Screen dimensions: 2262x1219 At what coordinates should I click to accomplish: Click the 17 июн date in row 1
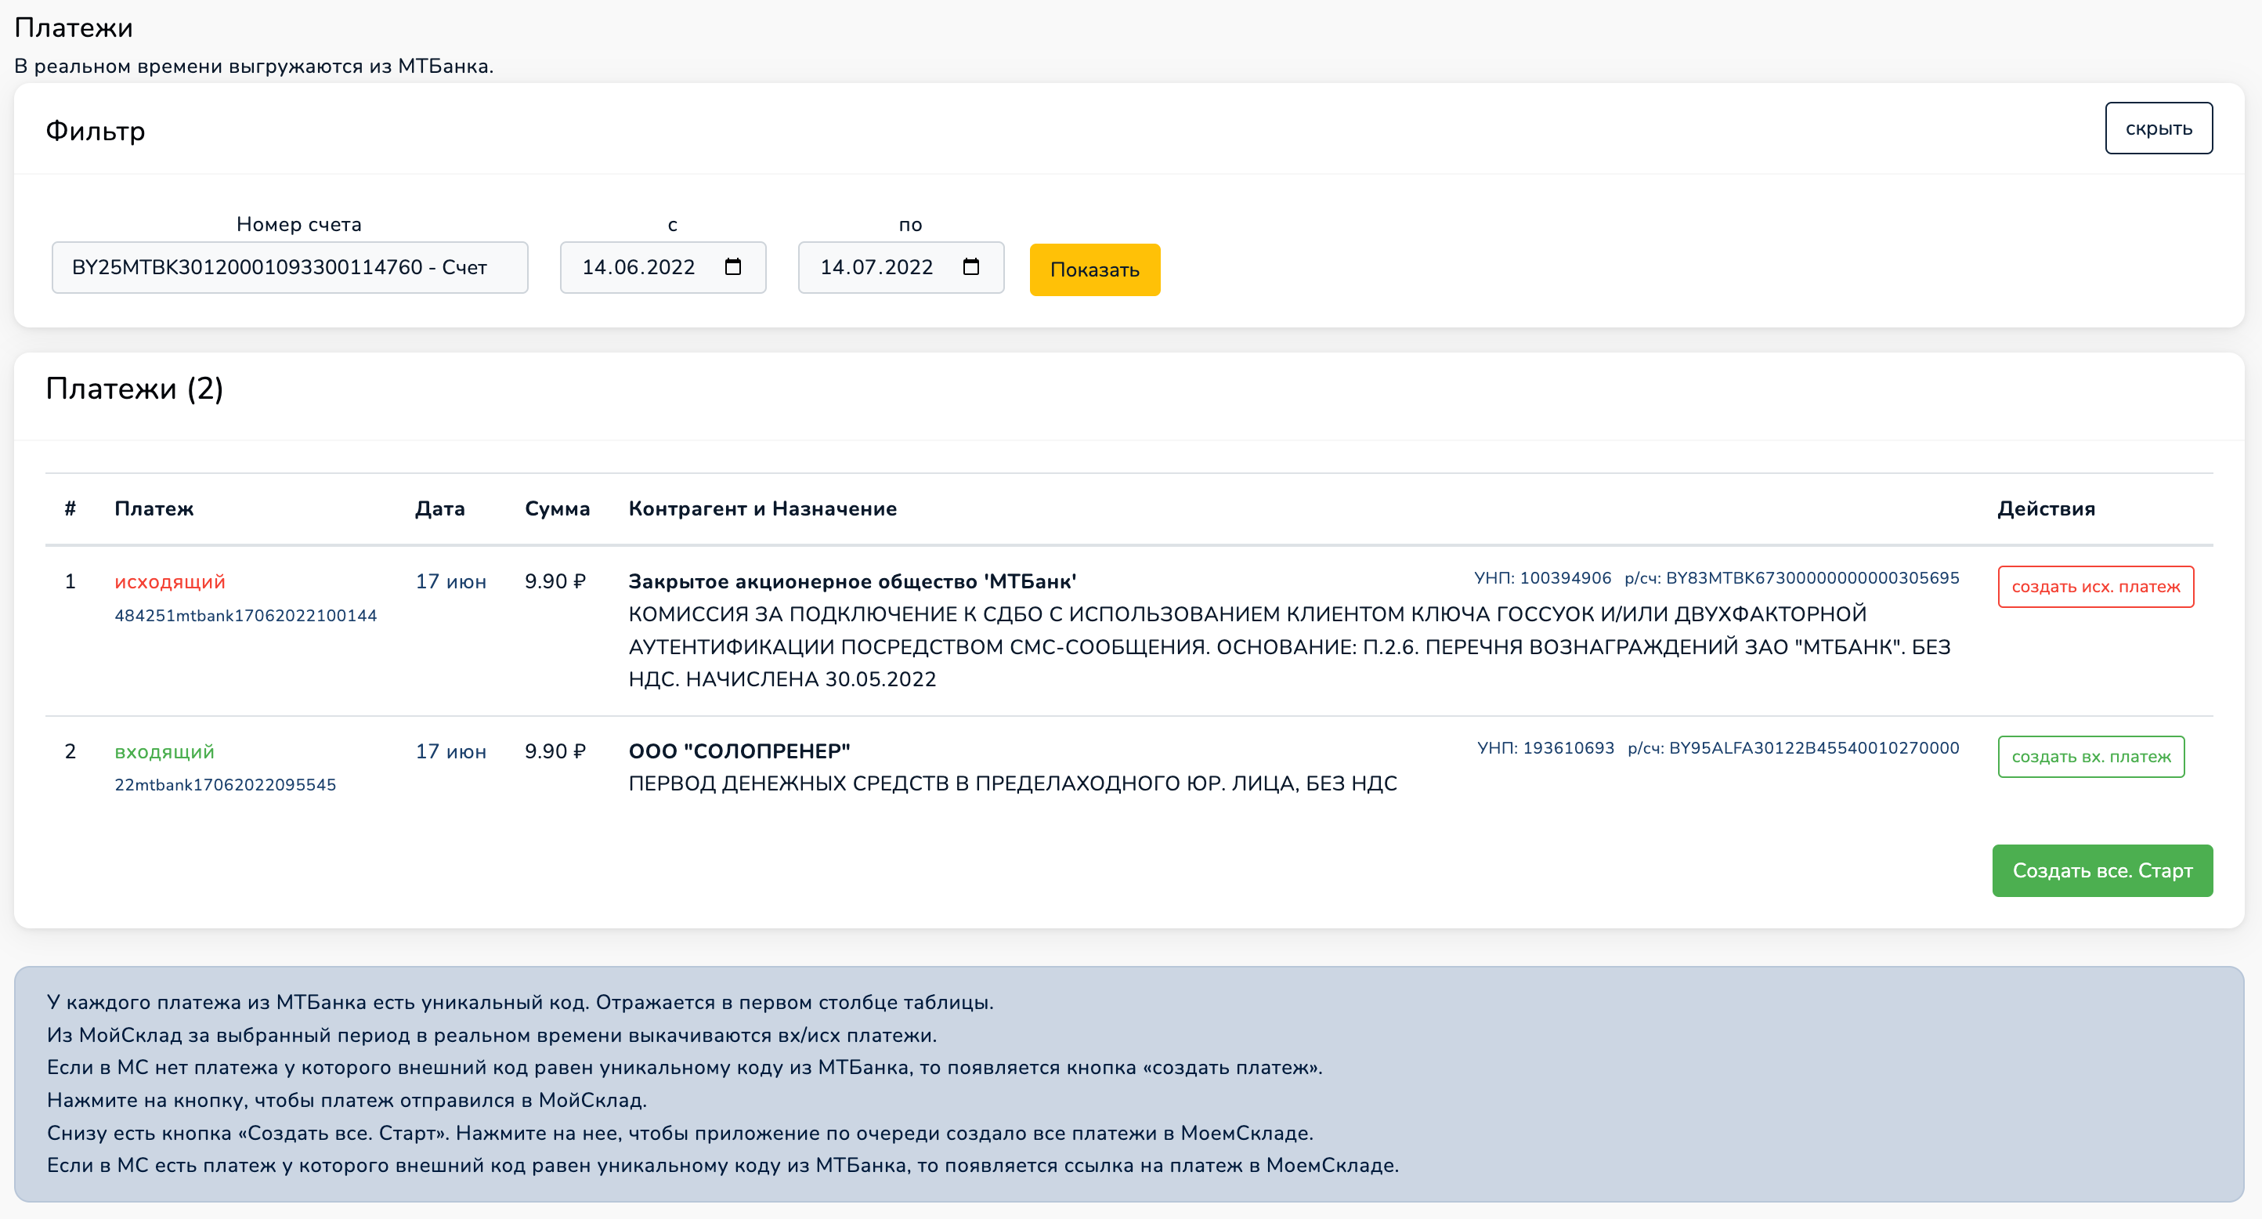[450, 582]
